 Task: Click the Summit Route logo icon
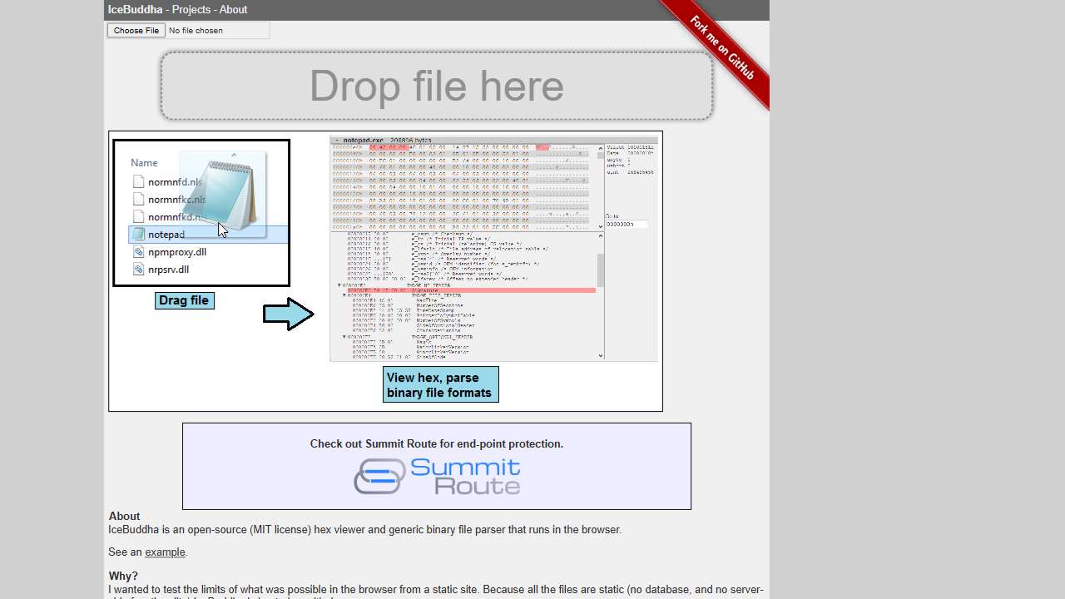[379, 477]
